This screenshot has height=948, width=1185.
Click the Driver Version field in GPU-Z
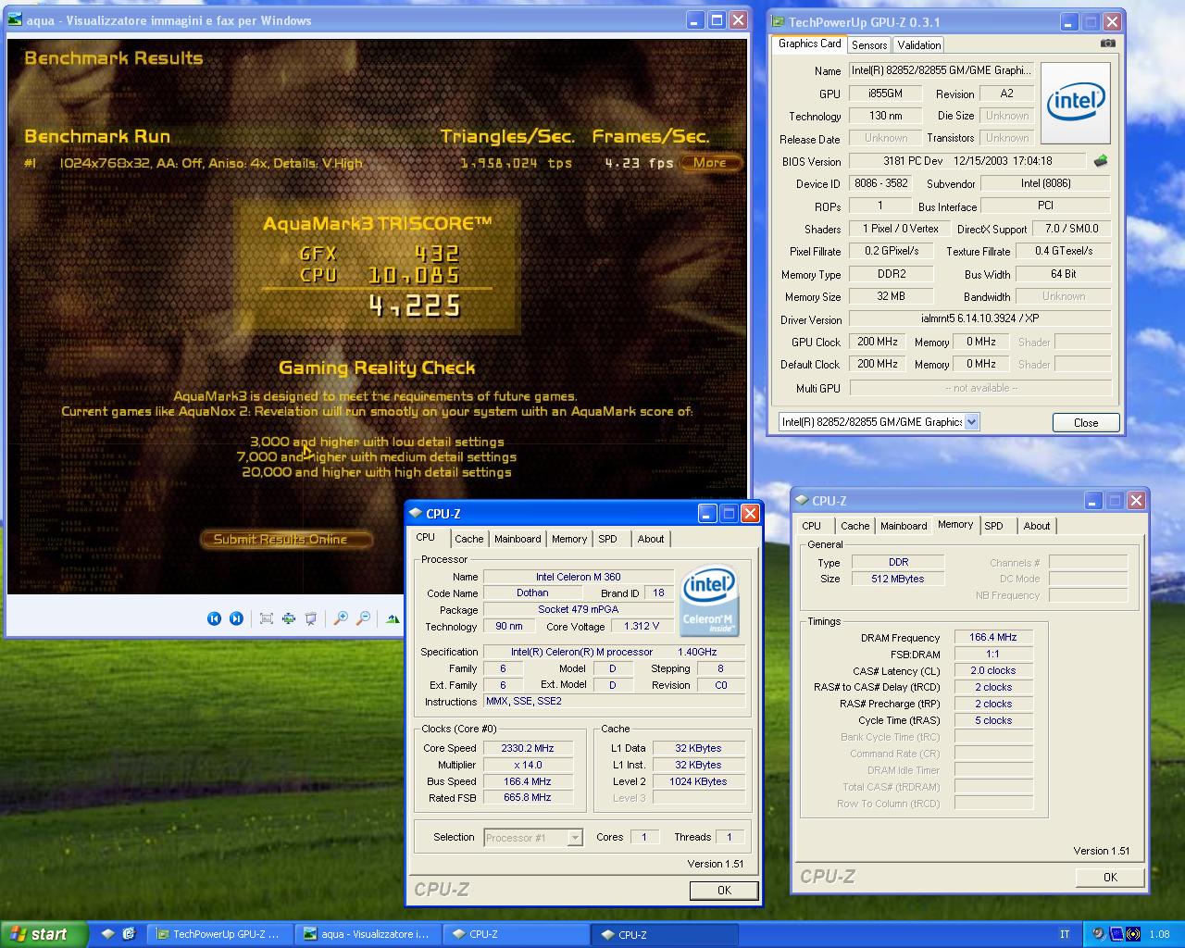coord(980,318)
